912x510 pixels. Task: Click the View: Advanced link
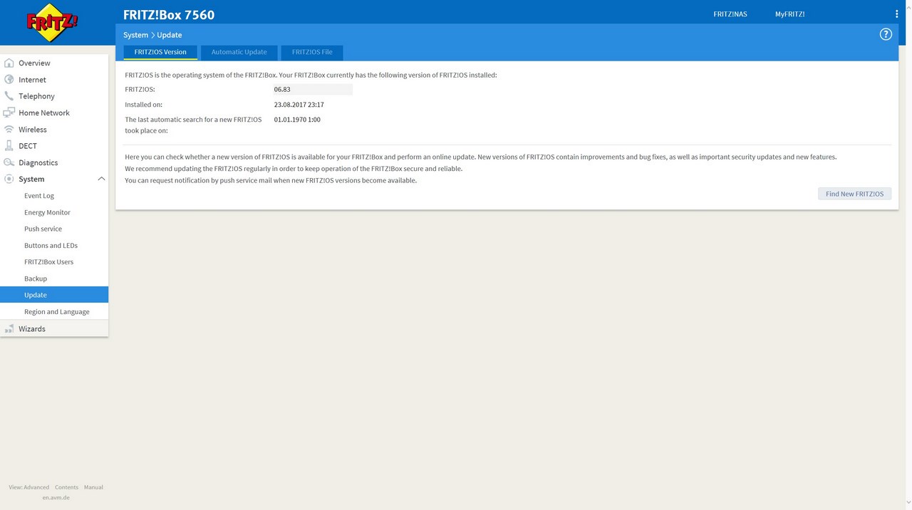29,487
